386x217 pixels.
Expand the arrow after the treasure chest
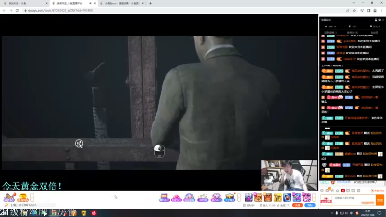(x=239, y=197)
